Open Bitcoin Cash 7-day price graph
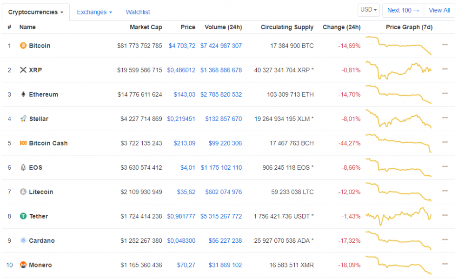Viewport: 465px width, 280px height. 399,143
